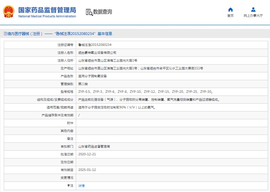The image size is (270, 192).
Task: Click registrant name 烟台豪特氧业设备有限公司
Action: 97,53
